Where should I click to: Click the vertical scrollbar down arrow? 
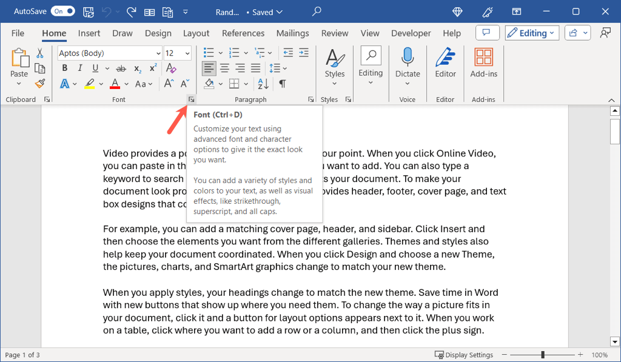[614, 341]
